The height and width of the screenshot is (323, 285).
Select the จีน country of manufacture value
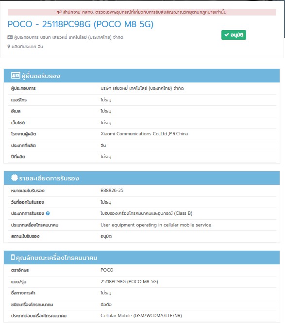103,145
